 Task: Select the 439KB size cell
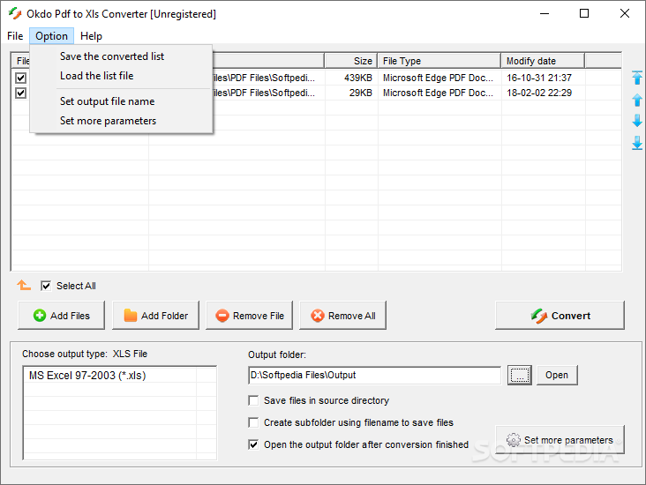tap(358, 78)
